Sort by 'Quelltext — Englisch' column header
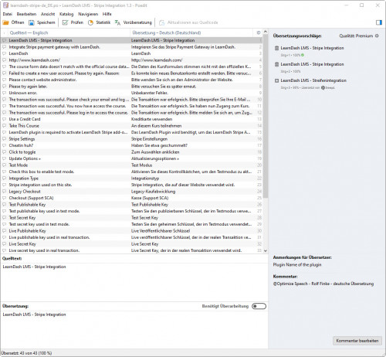 point(69,32)
